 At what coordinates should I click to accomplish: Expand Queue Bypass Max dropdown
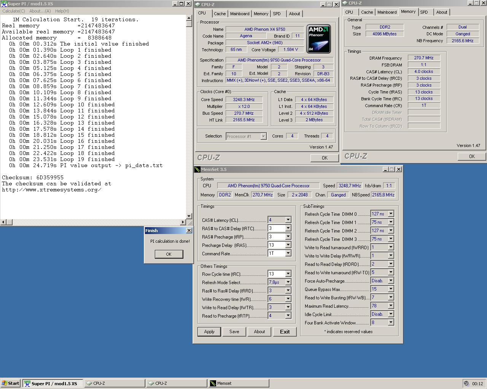tap(391, 289)
